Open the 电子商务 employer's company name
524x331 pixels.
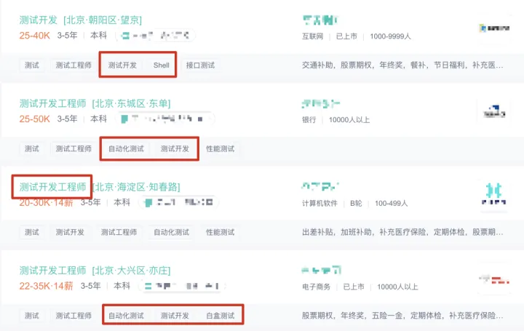(321, 270)
